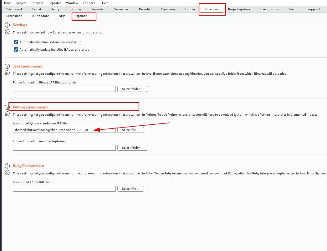
Task: Switch to the Proxy tab
Action: [55, 9]
